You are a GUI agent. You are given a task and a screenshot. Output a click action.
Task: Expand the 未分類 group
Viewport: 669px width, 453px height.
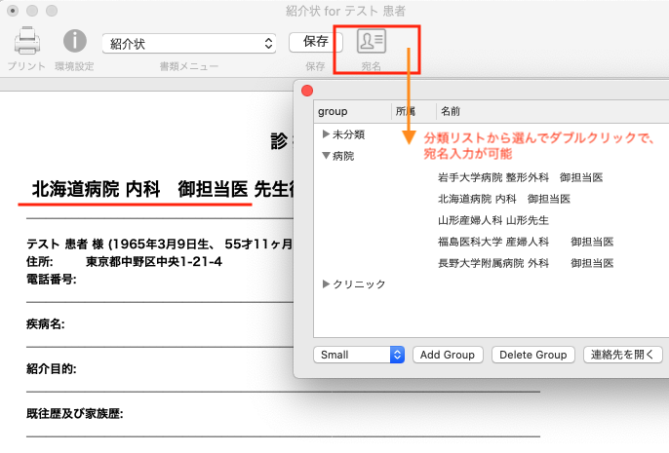326,134
